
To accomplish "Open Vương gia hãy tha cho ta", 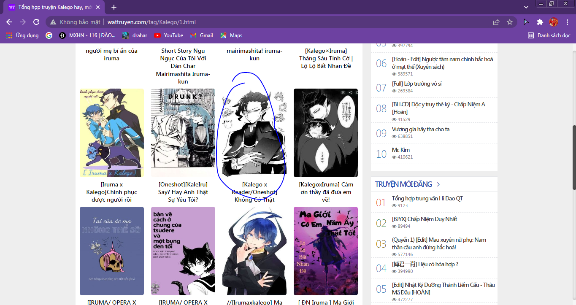I will coord(420,129).
